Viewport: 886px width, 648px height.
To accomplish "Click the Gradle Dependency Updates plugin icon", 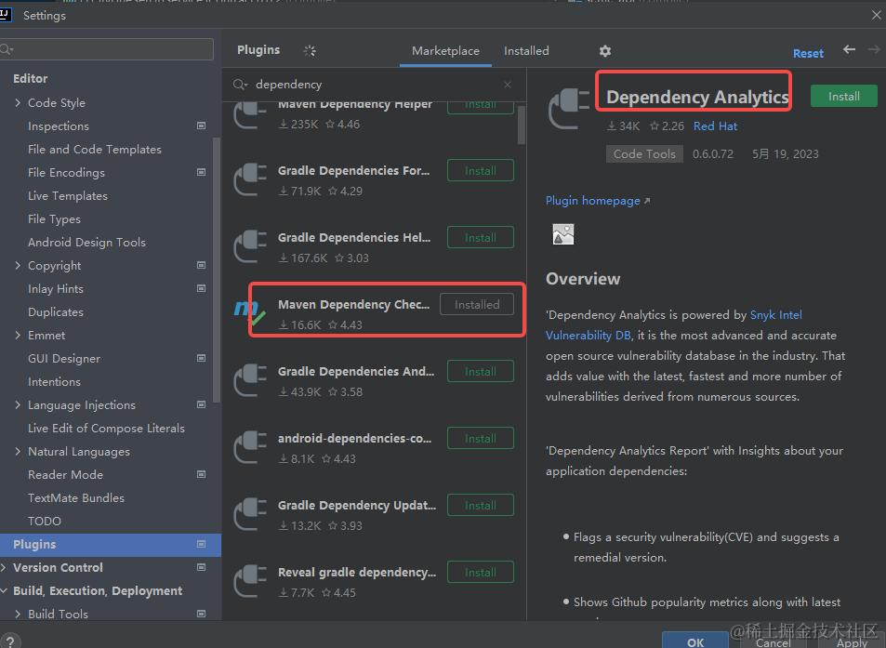I will pyautogui.click(x=250, y=514).
